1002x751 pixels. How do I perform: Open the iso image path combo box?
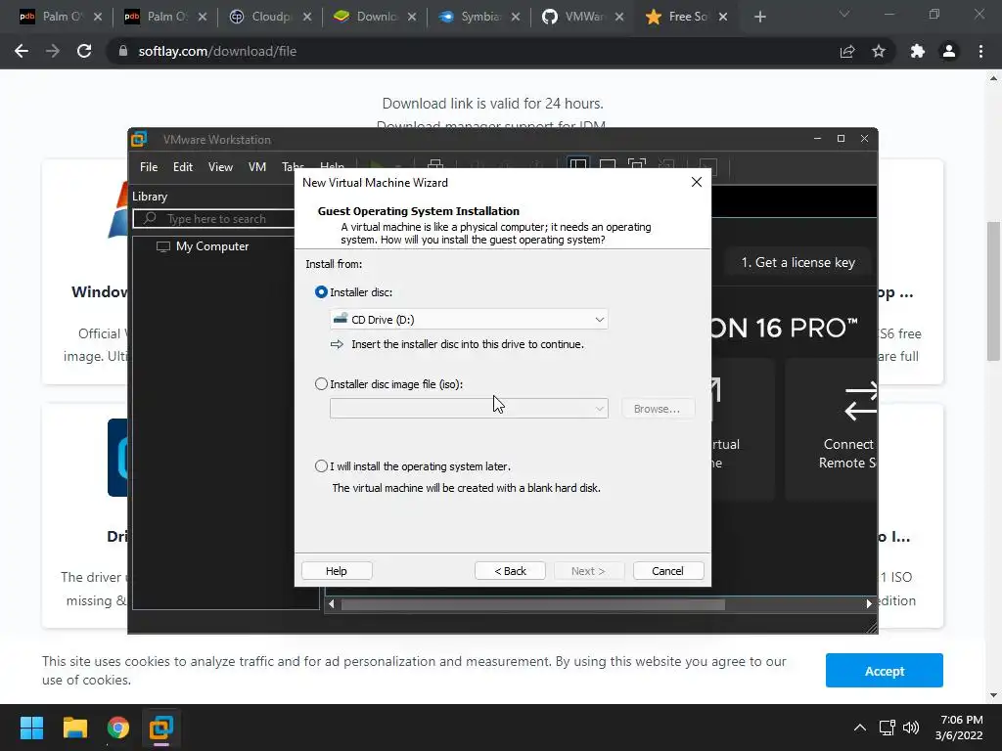click(x=469, y=408)
